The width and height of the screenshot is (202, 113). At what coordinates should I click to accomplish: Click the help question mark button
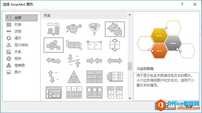click(182, 4)
